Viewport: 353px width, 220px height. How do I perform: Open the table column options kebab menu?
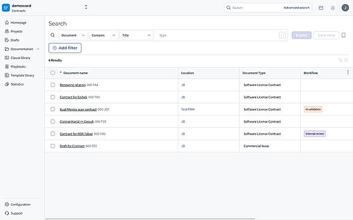click(x=348, y=72)
